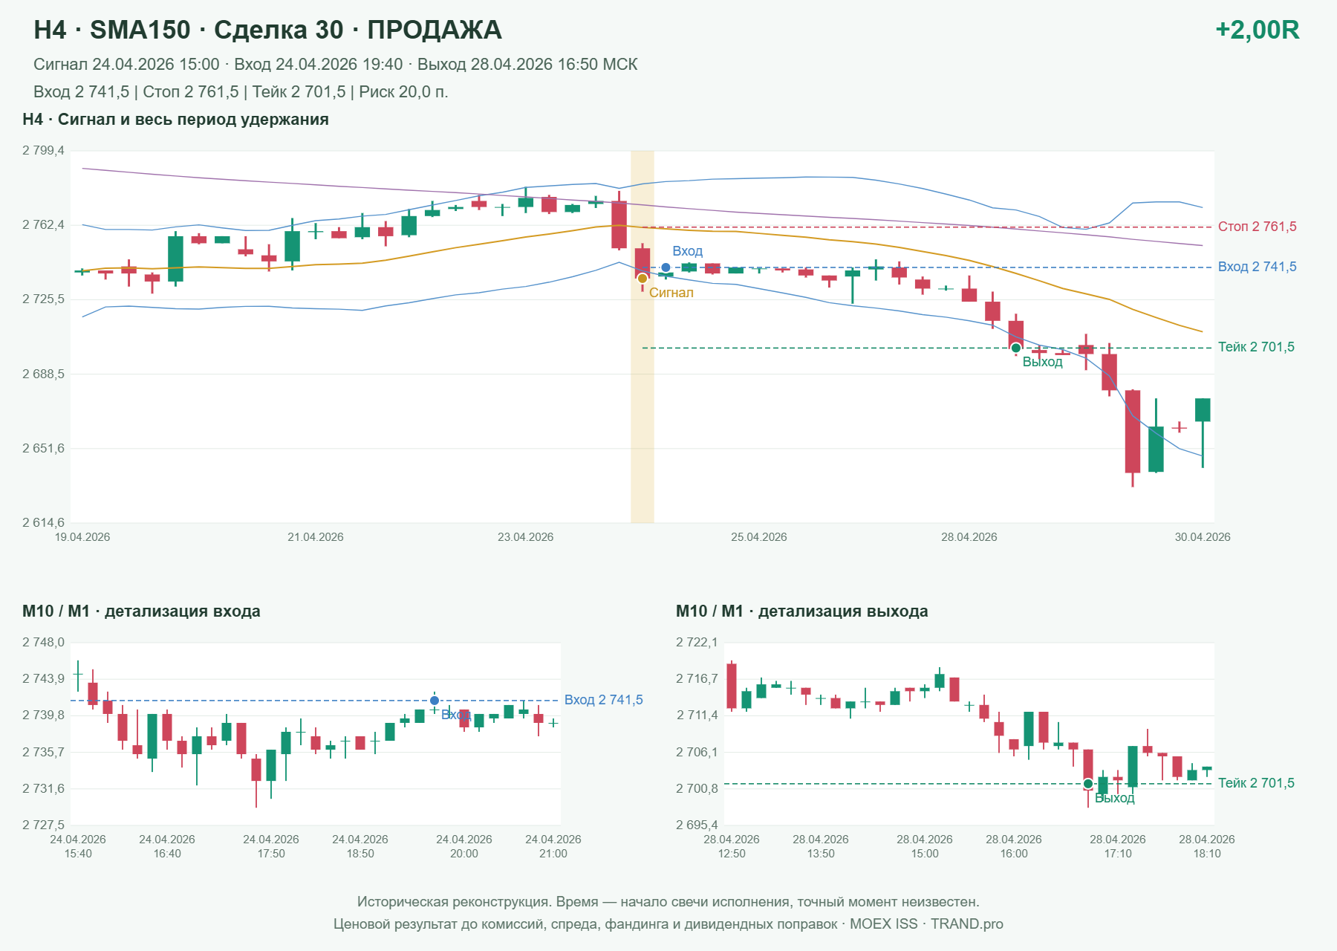Select the blue Вход dot in entry detail chart

coord(435,701)
